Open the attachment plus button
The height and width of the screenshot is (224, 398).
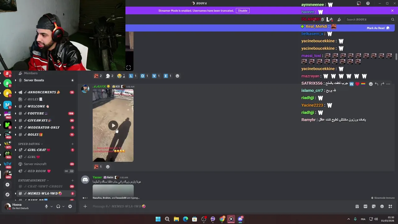pyautogui.click(x=85, y=206)
